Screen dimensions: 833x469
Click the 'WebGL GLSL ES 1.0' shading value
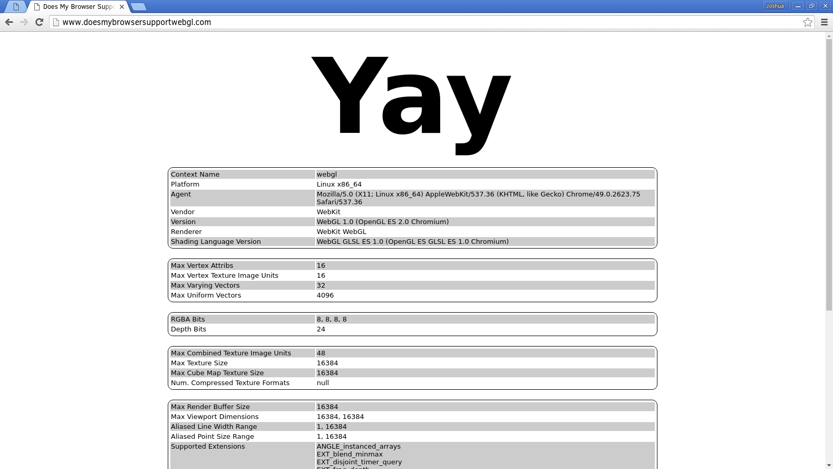[x=413, y=241]
